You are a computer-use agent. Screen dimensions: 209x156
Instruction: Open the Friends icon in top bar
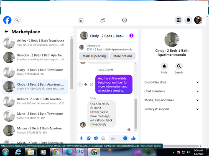tap(103, 20)
